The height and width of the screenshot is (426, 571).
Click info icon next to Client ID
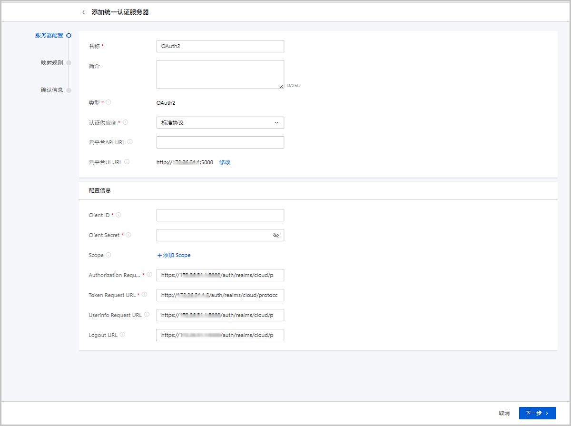pyautogui.click(x=118, y=215)
